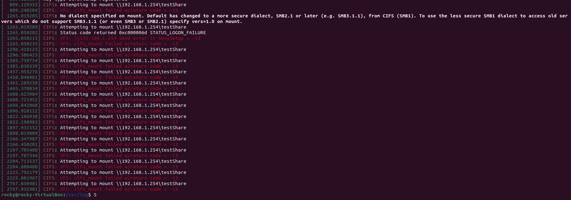
Task: Click timestamp 1305.830339 failed mount line
Action: (x=23, y=66)
